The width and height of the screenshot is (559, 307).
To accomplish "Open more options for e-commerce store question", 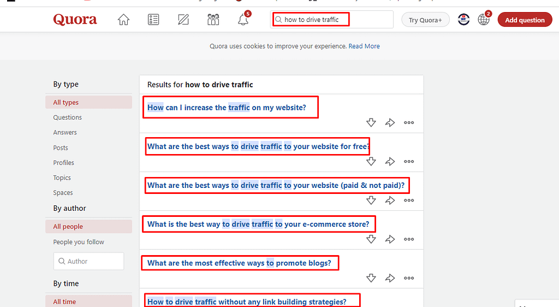I will pyautogui.click(x=409, y=239).
